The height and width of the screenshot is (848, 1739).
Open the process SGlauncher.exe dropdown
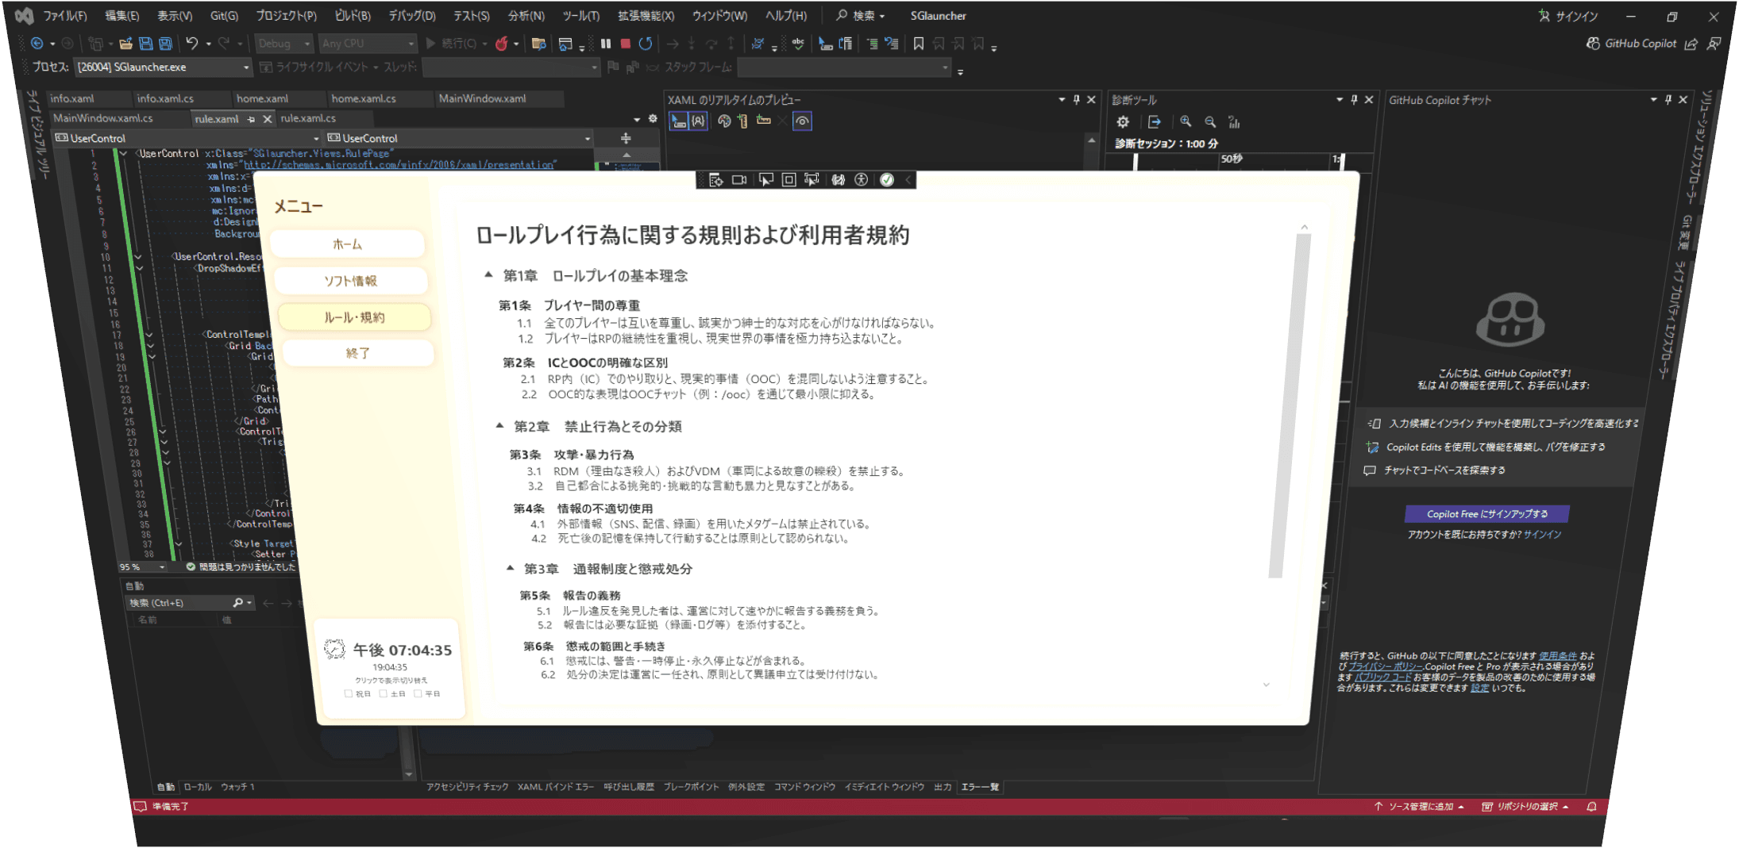click(x=163, y=67)
